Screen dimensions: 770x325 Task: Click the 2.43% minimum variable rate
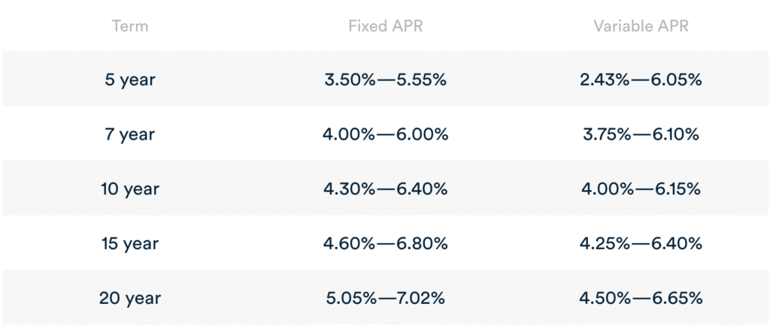[x=605, y=80]
